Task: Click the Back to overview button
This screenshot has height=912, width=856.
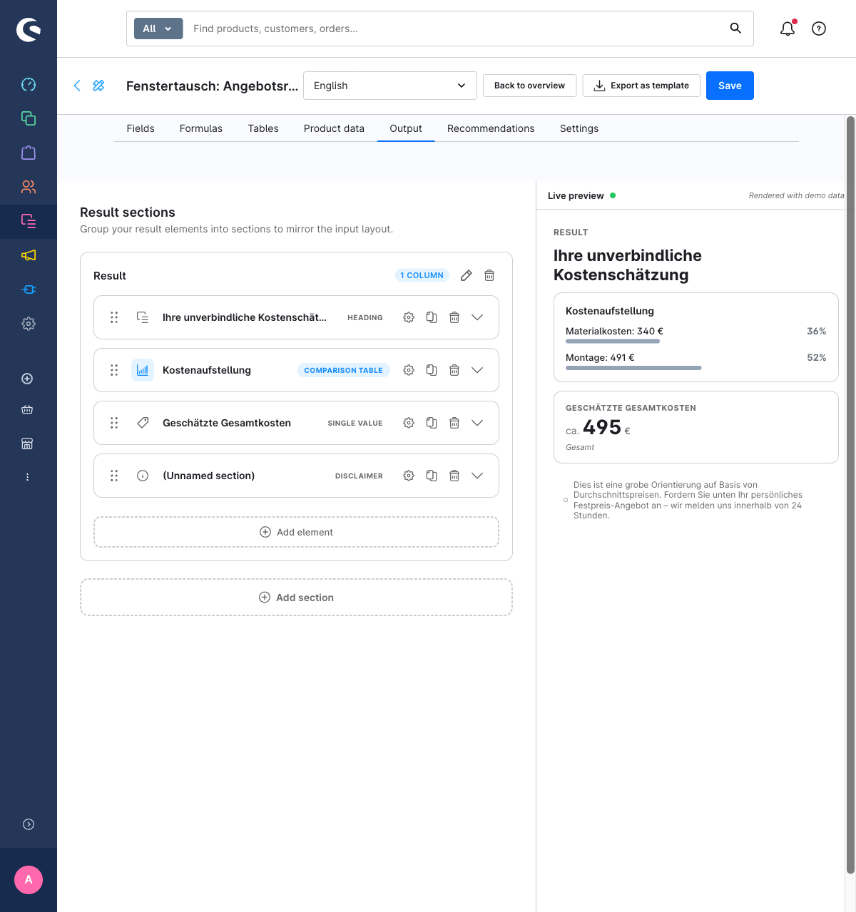Action: (529, 86)
